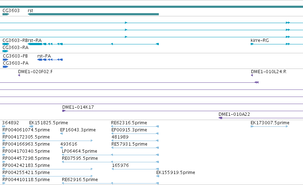
Task: Click RP004172305.5prime EST label
Action: coord(26,137)
